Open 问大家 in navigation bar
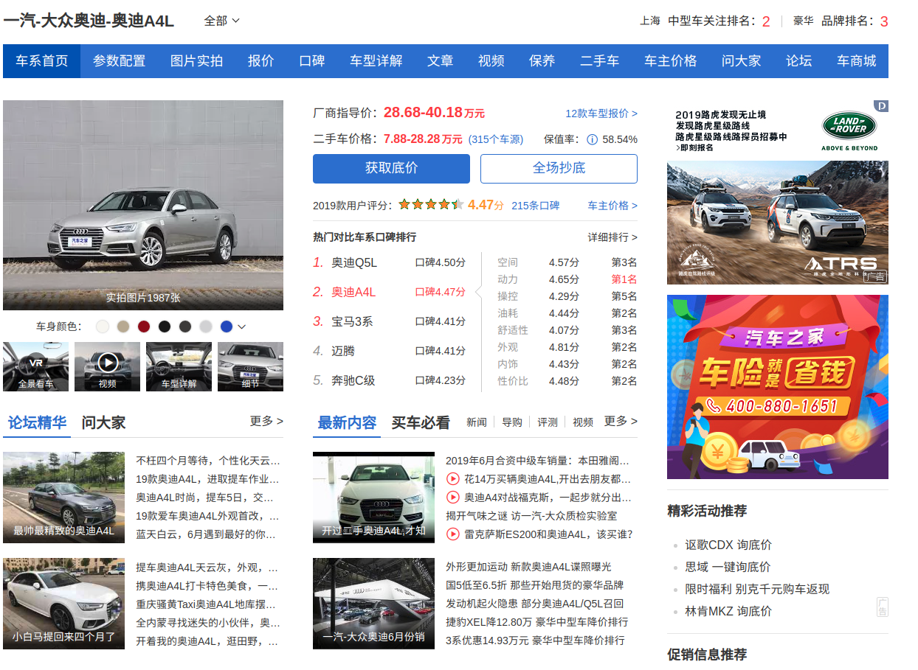Viewport: 918px width, 670px height. click(x=742, y=61)
